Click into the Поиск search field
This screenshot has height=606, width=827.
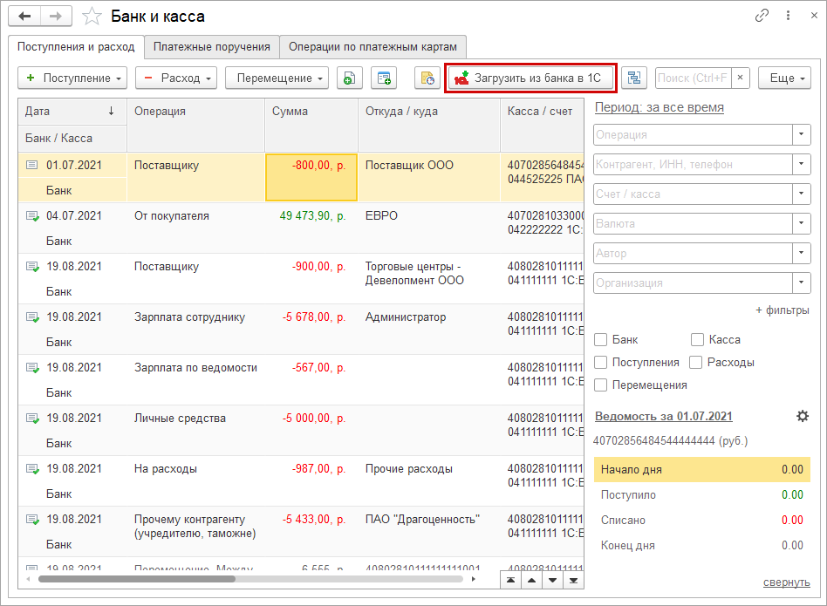[692, 78]
